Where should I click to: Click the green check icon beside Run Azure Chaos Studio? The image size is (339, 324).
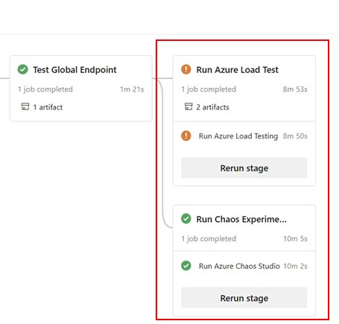point(186,266)
